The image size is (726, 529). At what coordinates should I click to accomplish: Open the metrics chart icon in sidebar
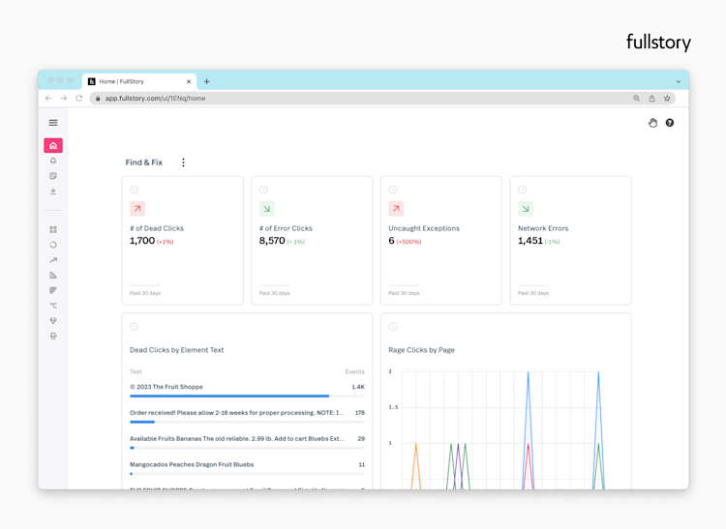point(53,275)
